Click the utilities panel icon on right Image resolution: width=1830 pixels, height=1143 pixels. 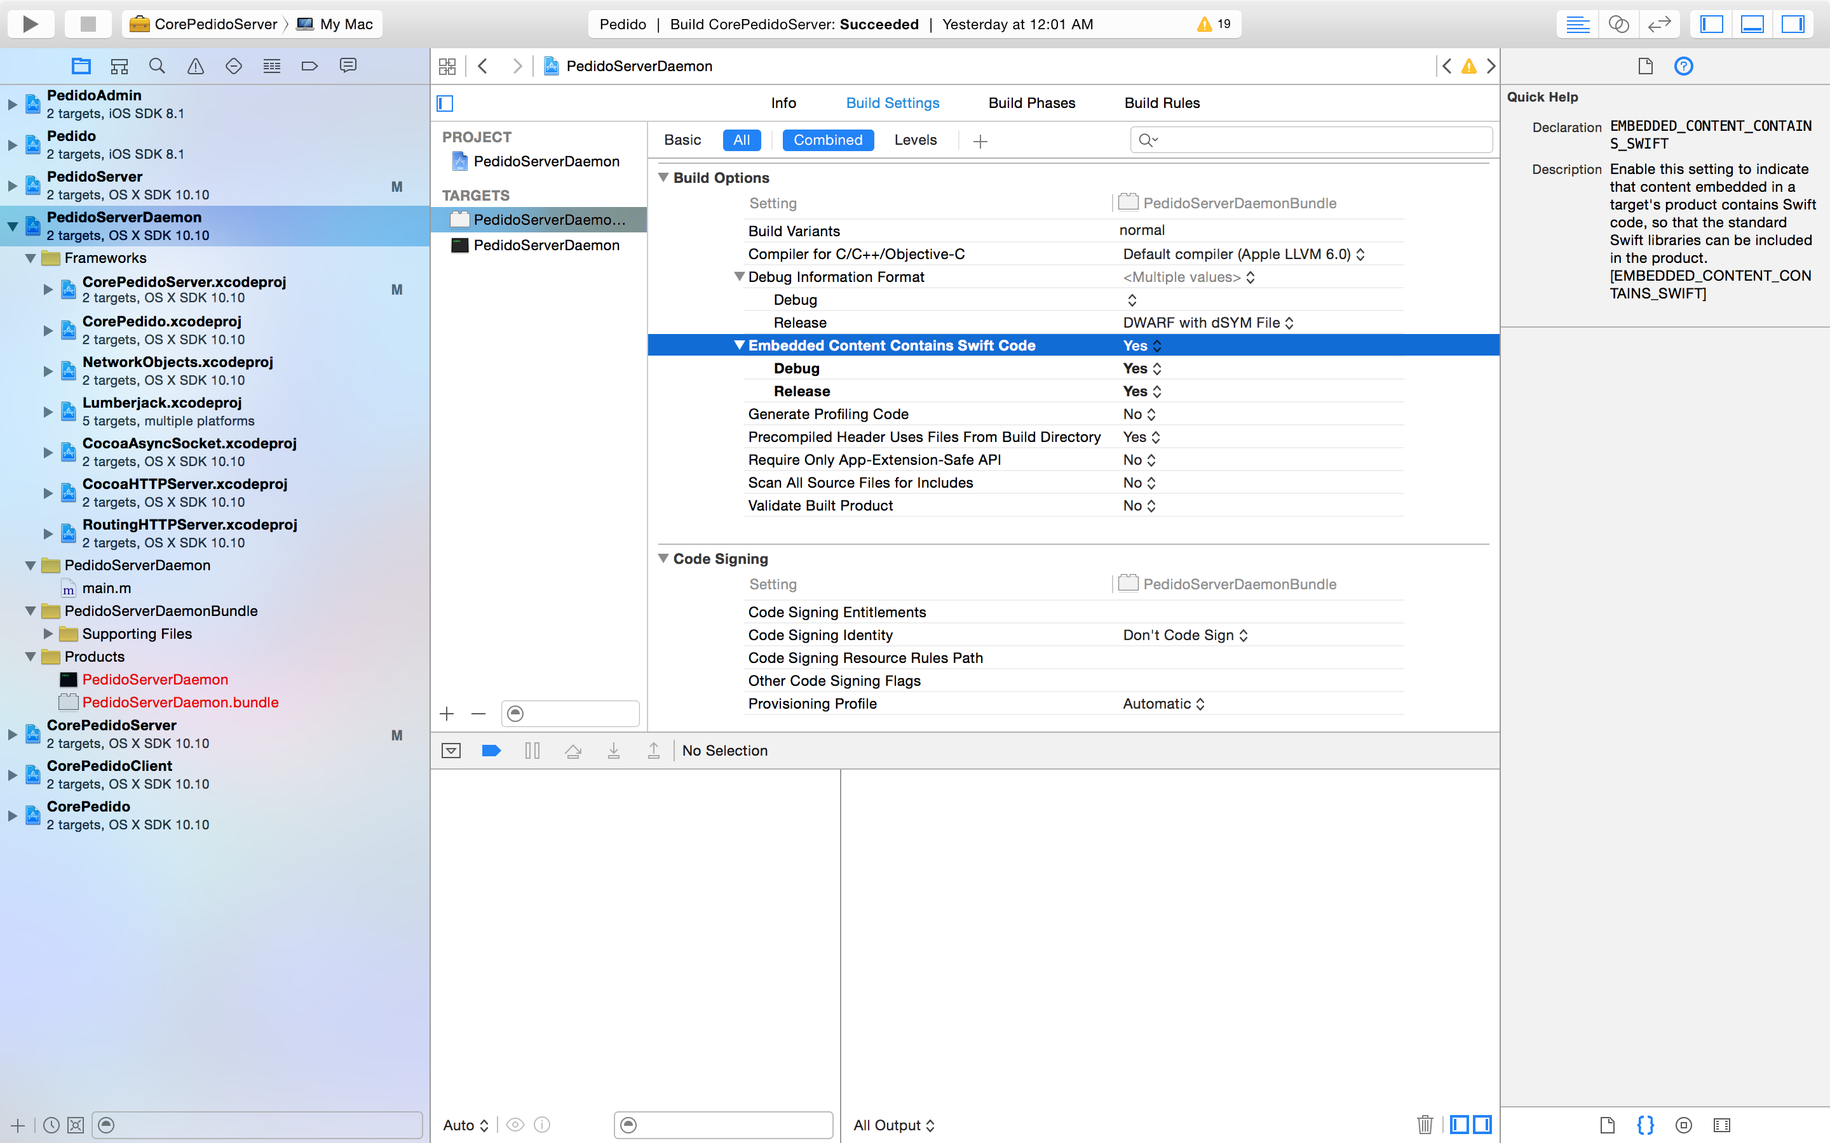click(x=1793, y=23)
